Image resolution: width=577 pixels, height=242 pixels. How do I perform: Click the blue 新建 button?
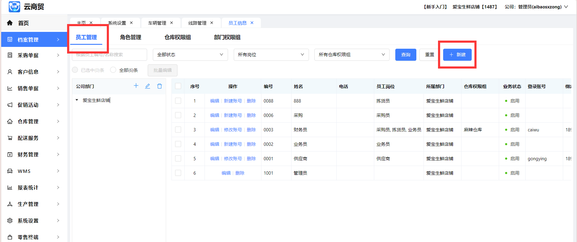click(457, 55)
